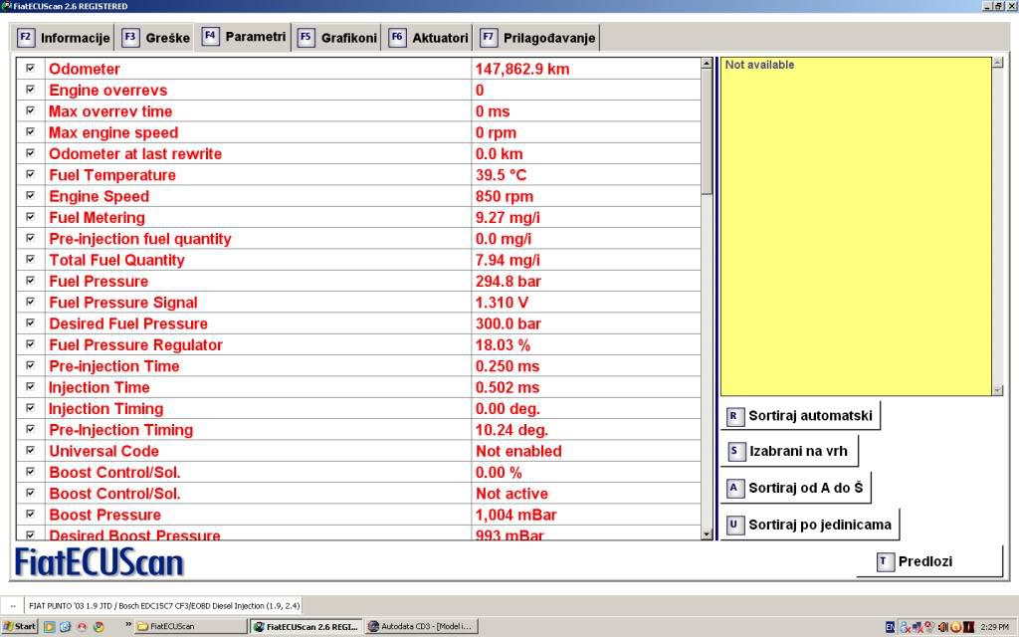Click the A icon for alphabetical sorting
1019x637 pixels.
click(735, 488)
